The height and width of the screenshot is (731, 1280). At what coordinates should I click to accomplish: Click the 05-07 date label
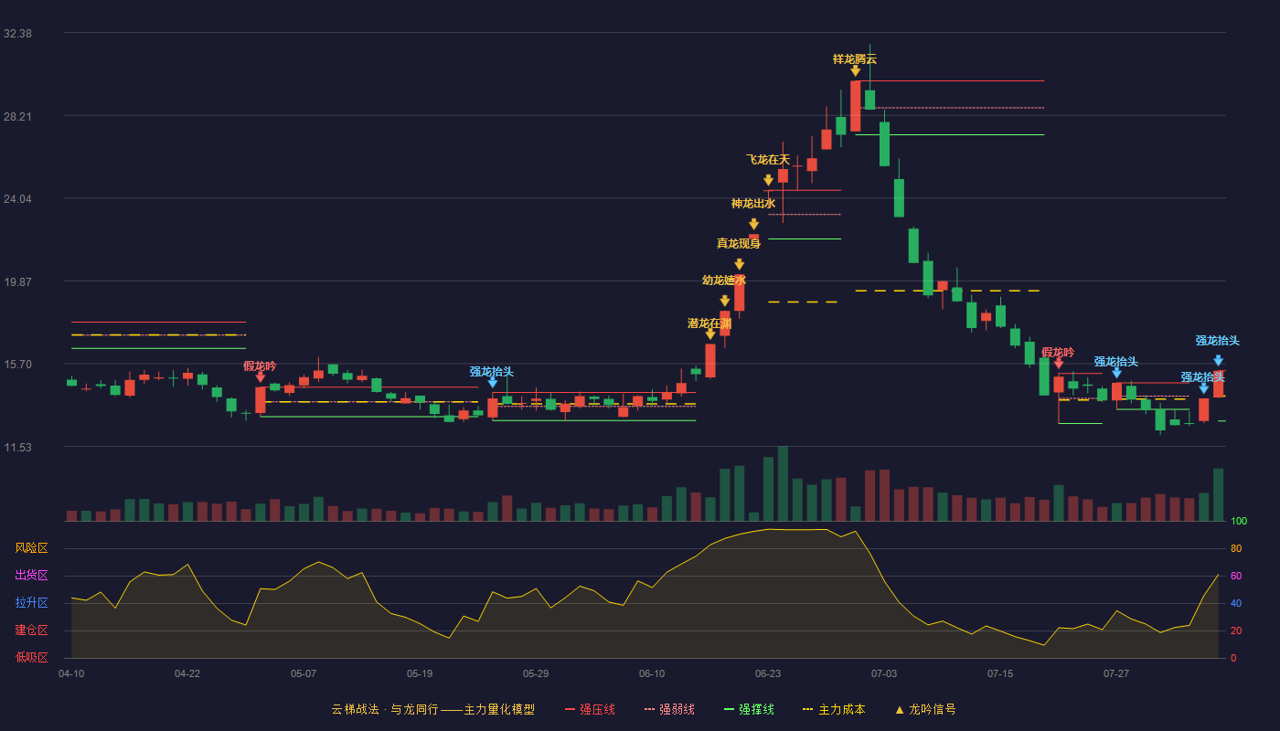[304, 673]
